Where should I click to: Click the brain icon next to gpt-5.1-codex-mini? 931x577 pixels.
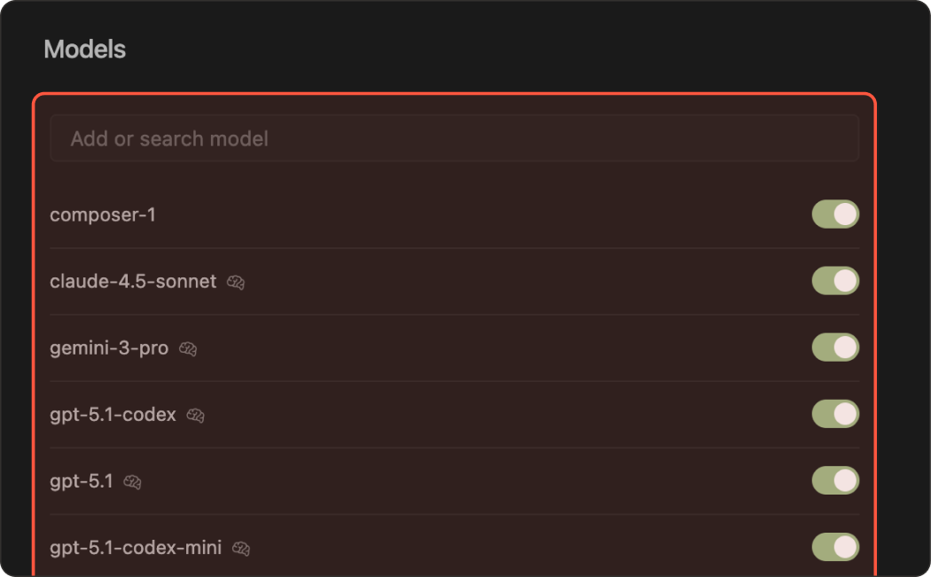pyautogui.click(x=241, y=549)
